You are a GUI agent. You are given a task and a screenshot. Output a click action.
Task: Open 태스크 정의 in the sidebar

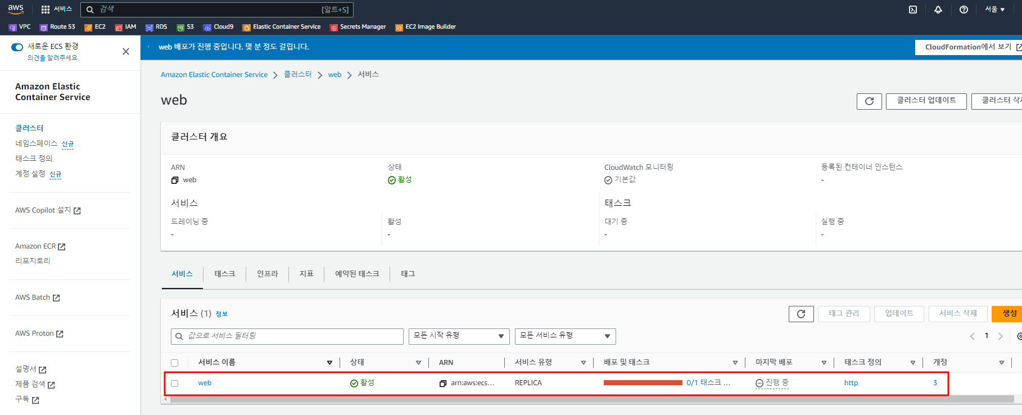(x=34, y=159)
